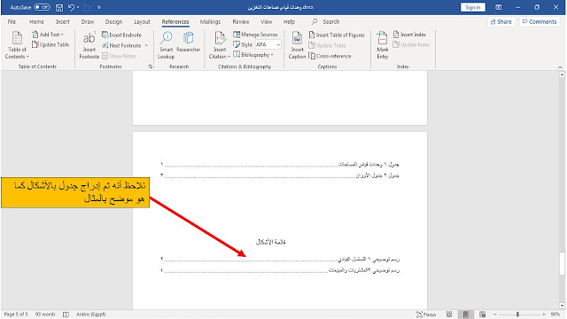
Task: Expand the Undo history dropdown arrow
Action: pyautogui.click(x=78, y=7)
